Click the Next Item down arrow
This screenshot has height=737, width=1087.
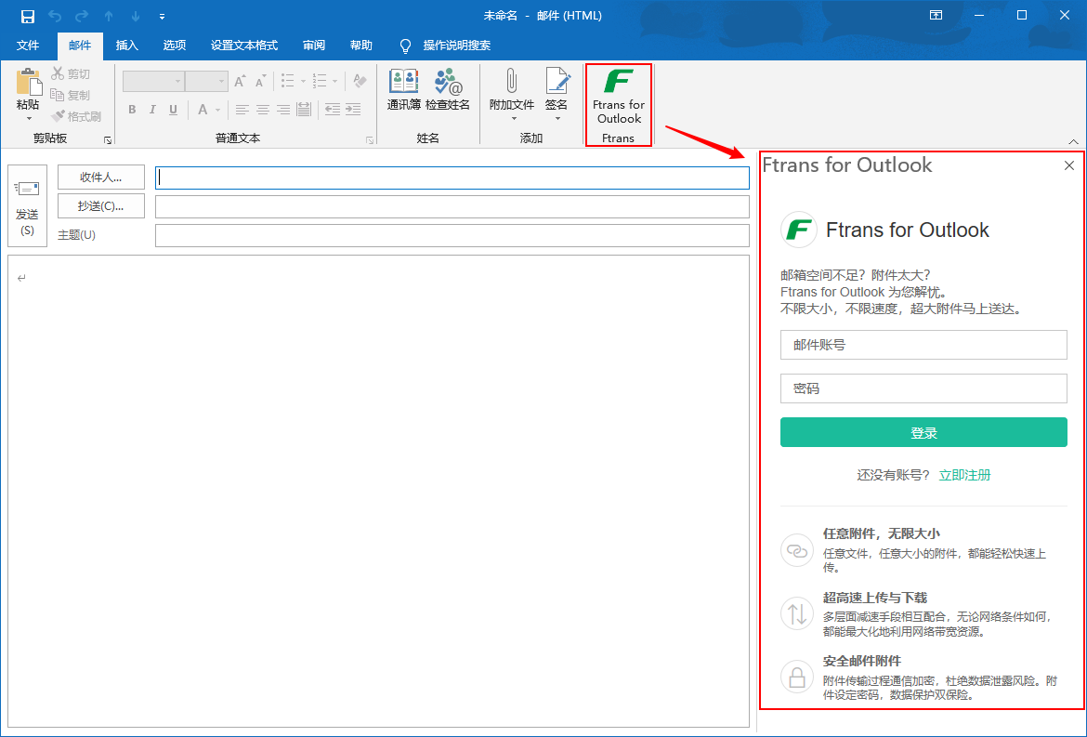click(x=136, y=16)
